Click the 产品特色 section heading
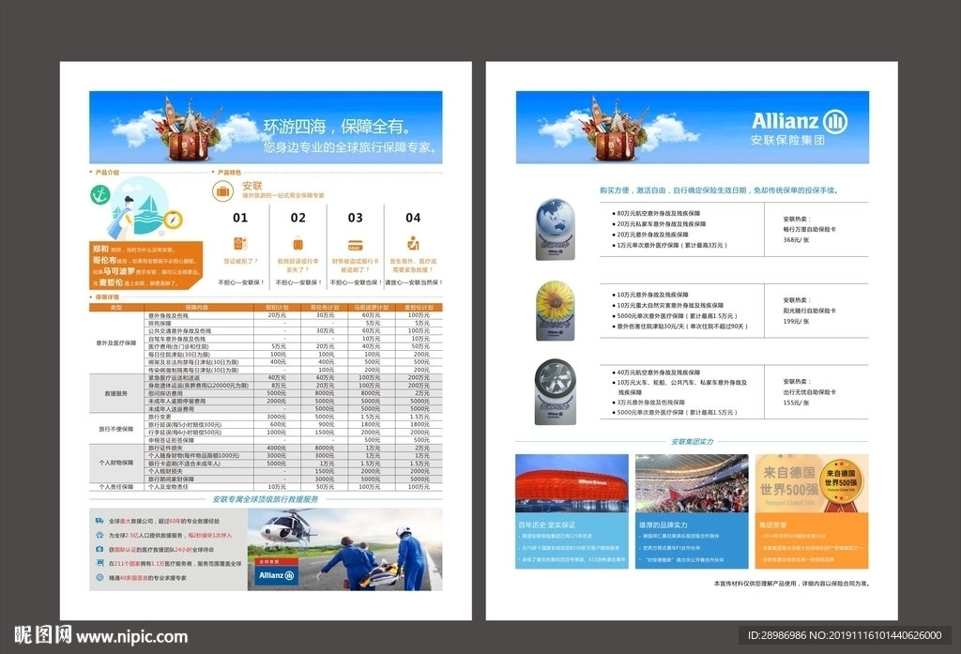 [229, 173]
